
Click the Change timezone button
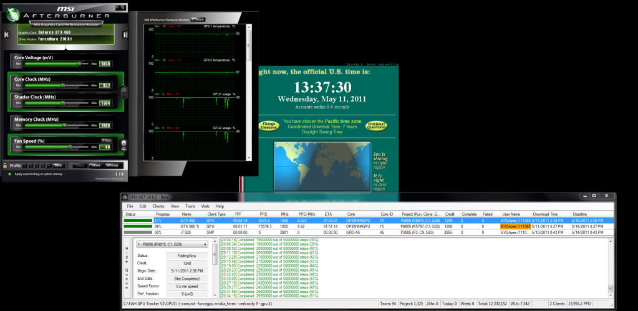coord(269,126)
